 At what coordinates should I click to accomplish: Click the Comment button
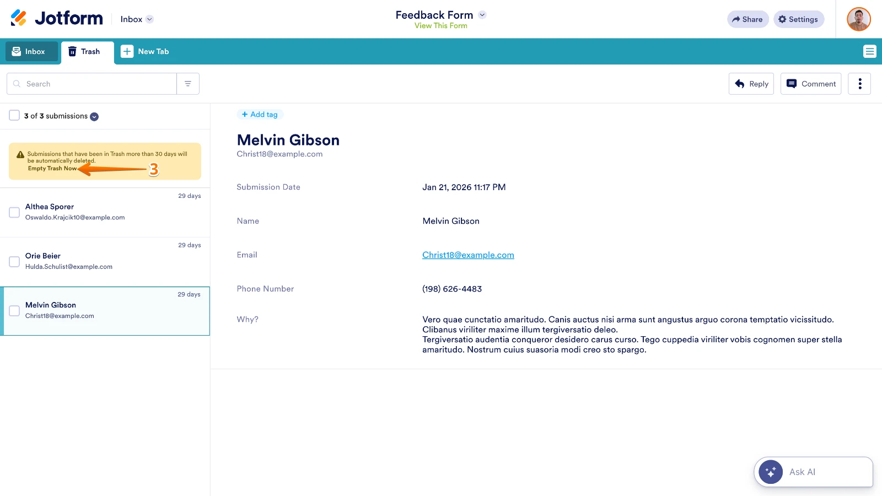point(810,84)
